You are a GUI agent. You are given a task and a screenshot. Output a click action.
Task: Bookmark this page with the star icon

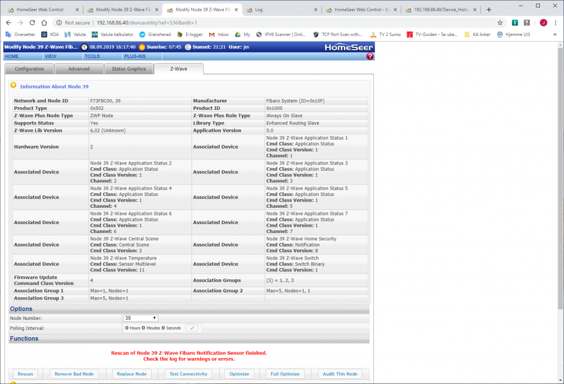pyautogui.click(x=500, y=23)
